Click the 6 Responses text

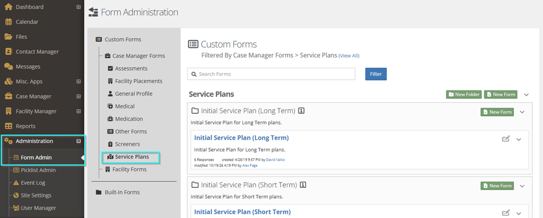(x=203, y=160)
